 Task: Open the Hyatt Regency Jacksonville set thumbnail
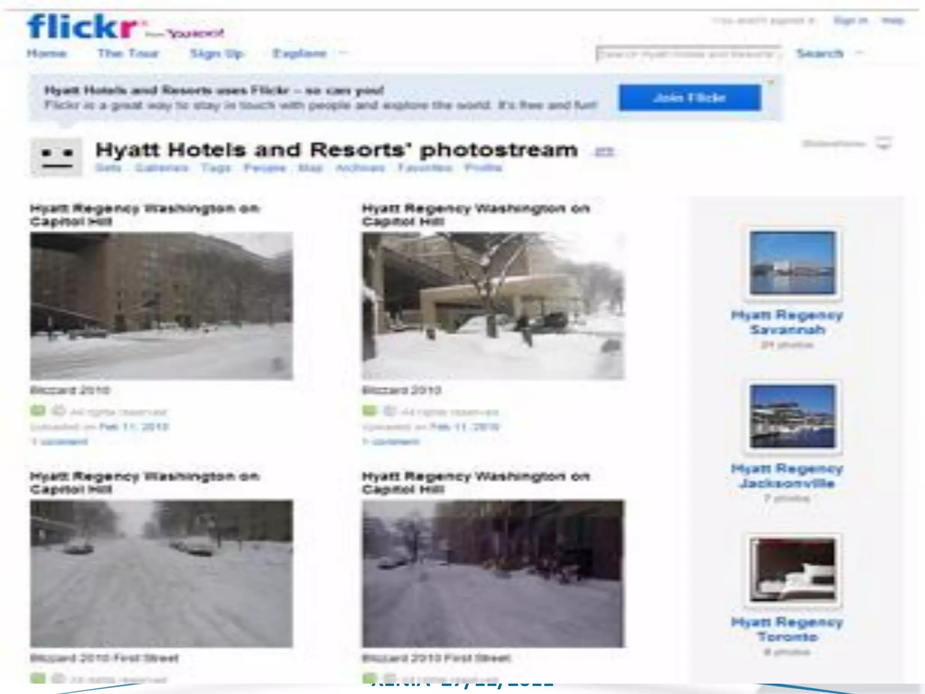(x=793, y=416)
